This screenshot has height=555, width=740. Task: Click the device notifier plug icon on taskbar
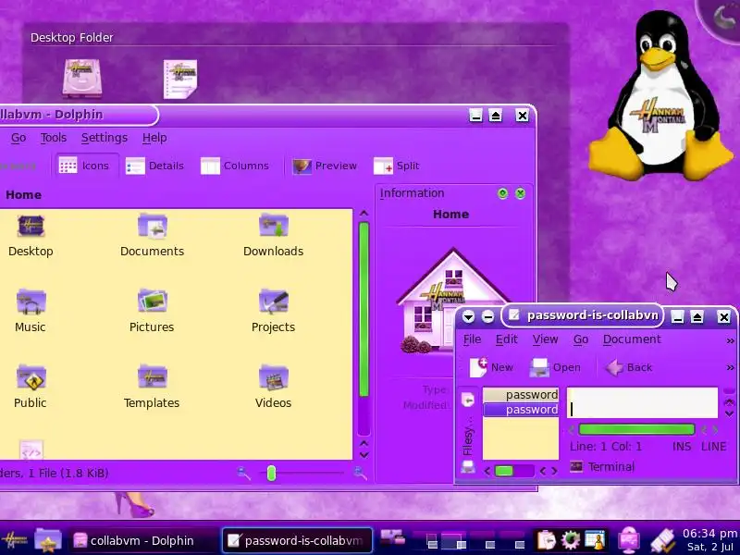click(x=664, y=541)
